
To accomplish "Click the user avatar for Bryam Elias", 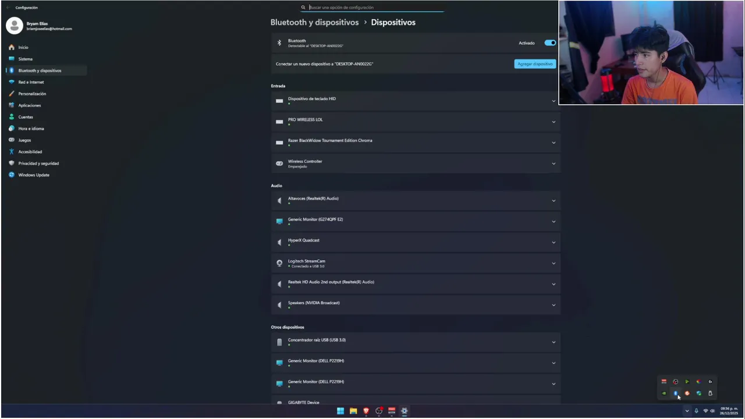I will (15, 26).
